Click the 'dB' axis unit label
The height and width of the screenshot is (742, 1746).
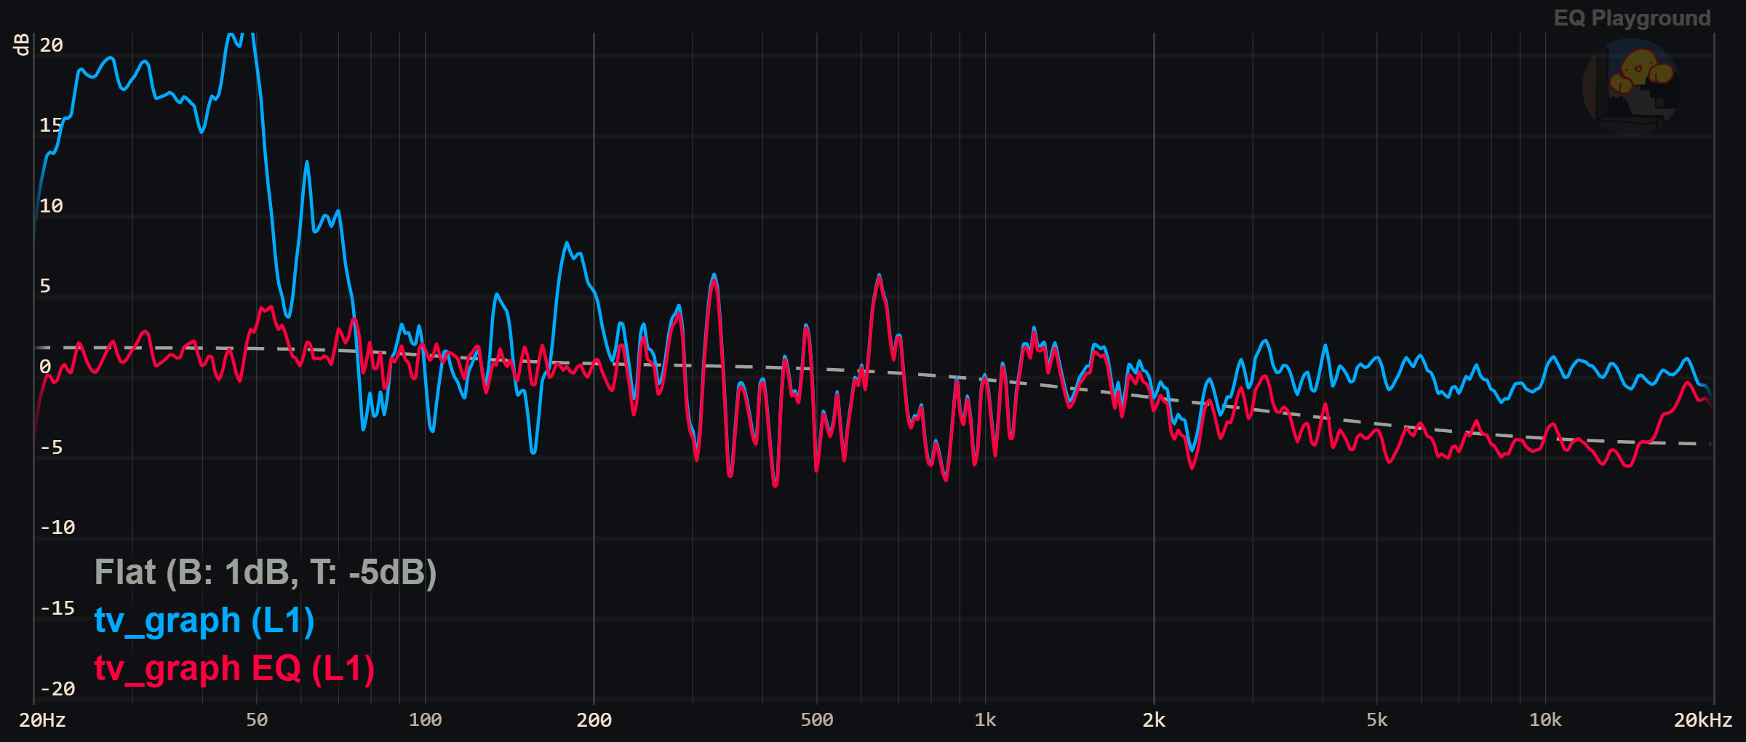tap(22, 44)
